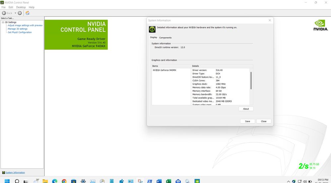This screenshot has height=183, width=331.
Task: Click the Forward arrow icon
Action: pyautogui.click(x=20, y=13)
